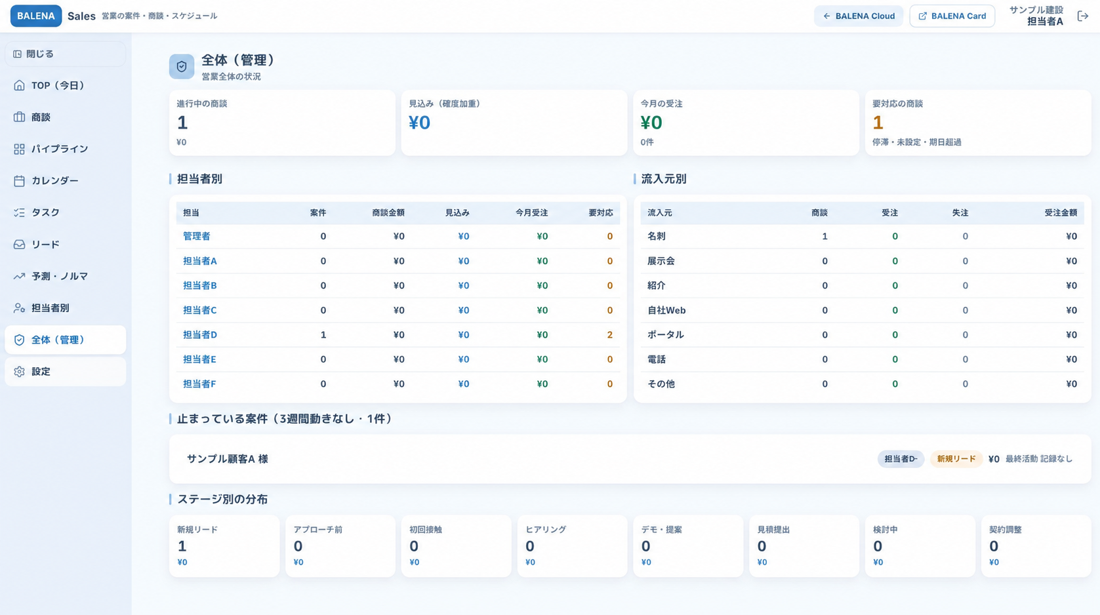Click the inbox icon next to リード
The height and width of the screenshot is (615, 1100).
click(x=19, y=245)
